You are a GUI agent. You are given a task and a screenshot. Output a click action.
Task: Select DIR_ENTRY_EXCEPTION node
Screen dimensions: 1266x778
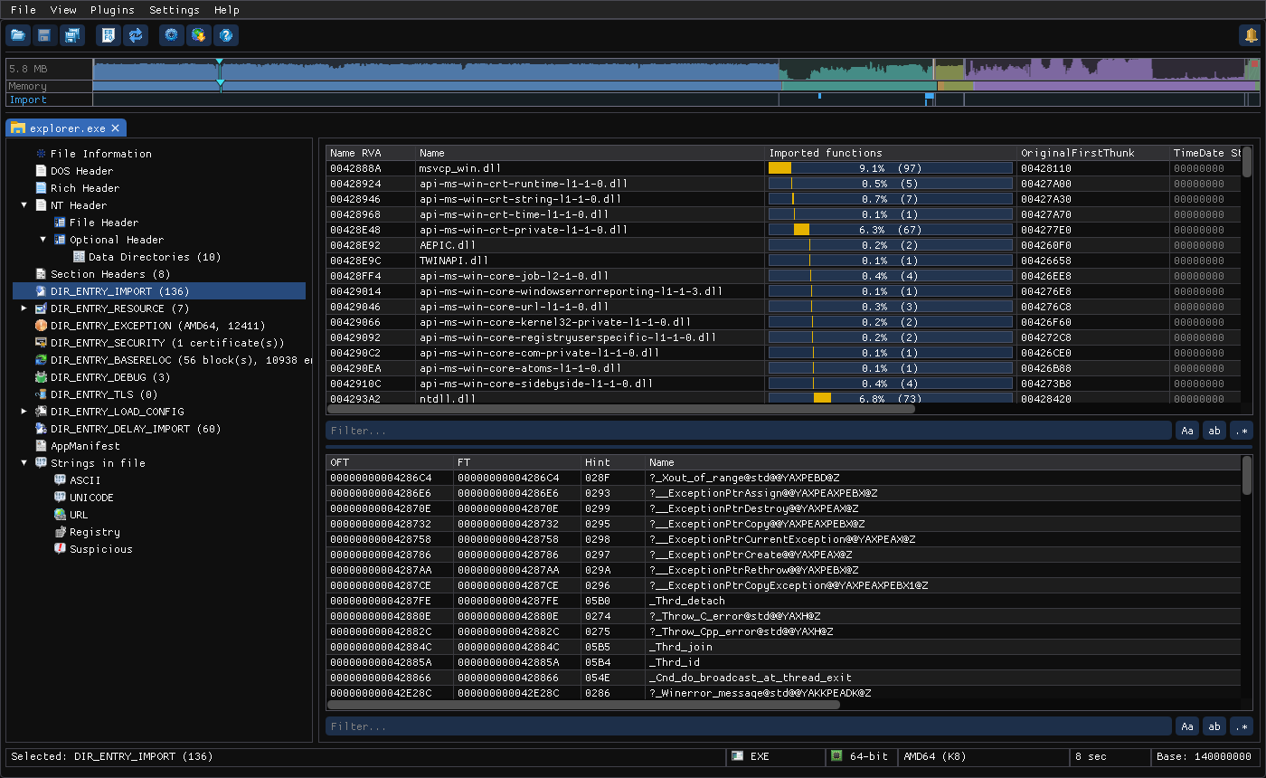157,326
